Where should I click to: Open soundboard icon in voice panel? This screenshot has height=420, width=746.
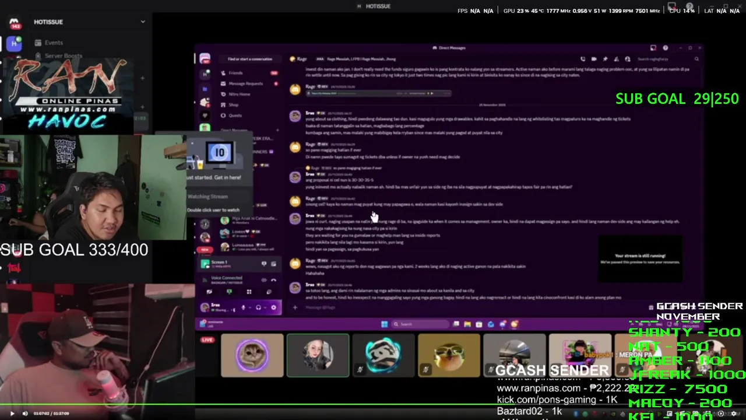click(x=269, y=292)
